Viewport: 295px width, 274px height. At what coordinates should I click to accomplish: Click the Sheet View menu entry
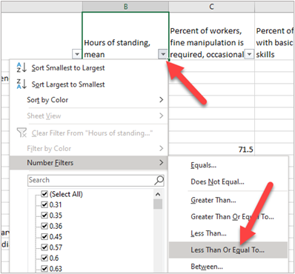(x=89, y=116)
